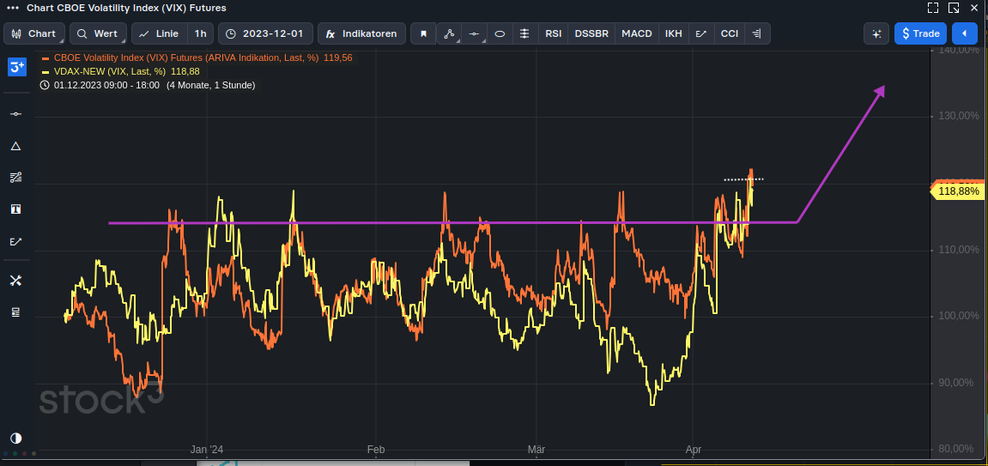The height and width of the screenshot is (466, 988).
Task: Select the ellipse drawing tool
Action: (x=500, y=33)
